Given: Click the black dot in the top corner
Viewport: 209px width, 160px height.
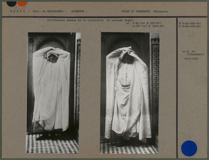Looking at the screenshot, I should pos(12,4).
